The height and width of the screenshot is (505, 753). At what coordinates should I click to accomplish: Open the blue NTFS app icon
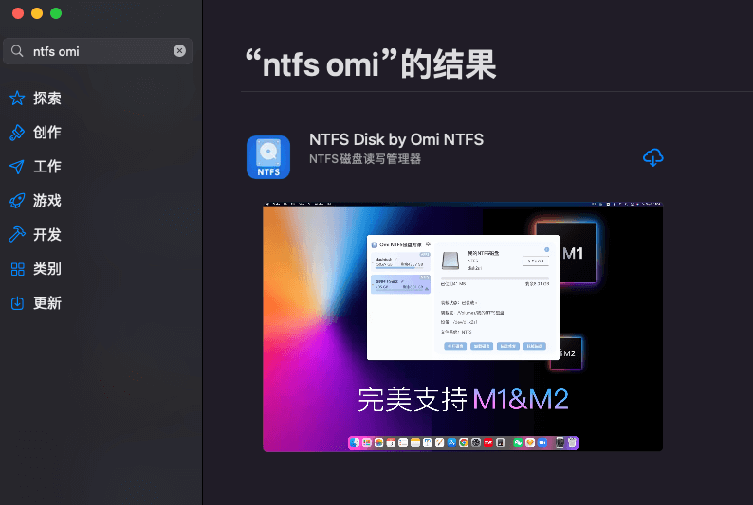pos(268,157)
